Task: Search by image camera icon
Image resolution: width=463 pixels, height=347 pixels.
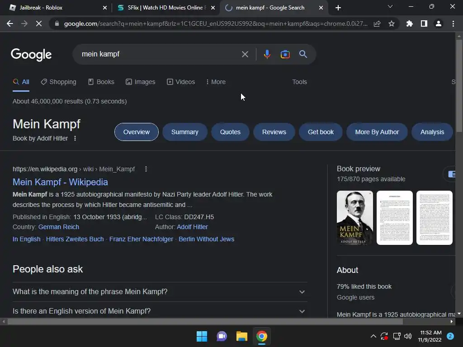Action: 285,54
